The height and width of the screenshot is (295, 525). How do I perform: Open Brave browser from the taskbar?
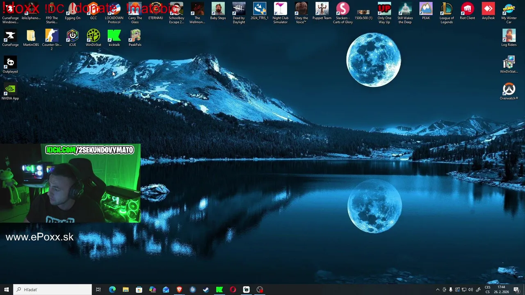(179, 290)
